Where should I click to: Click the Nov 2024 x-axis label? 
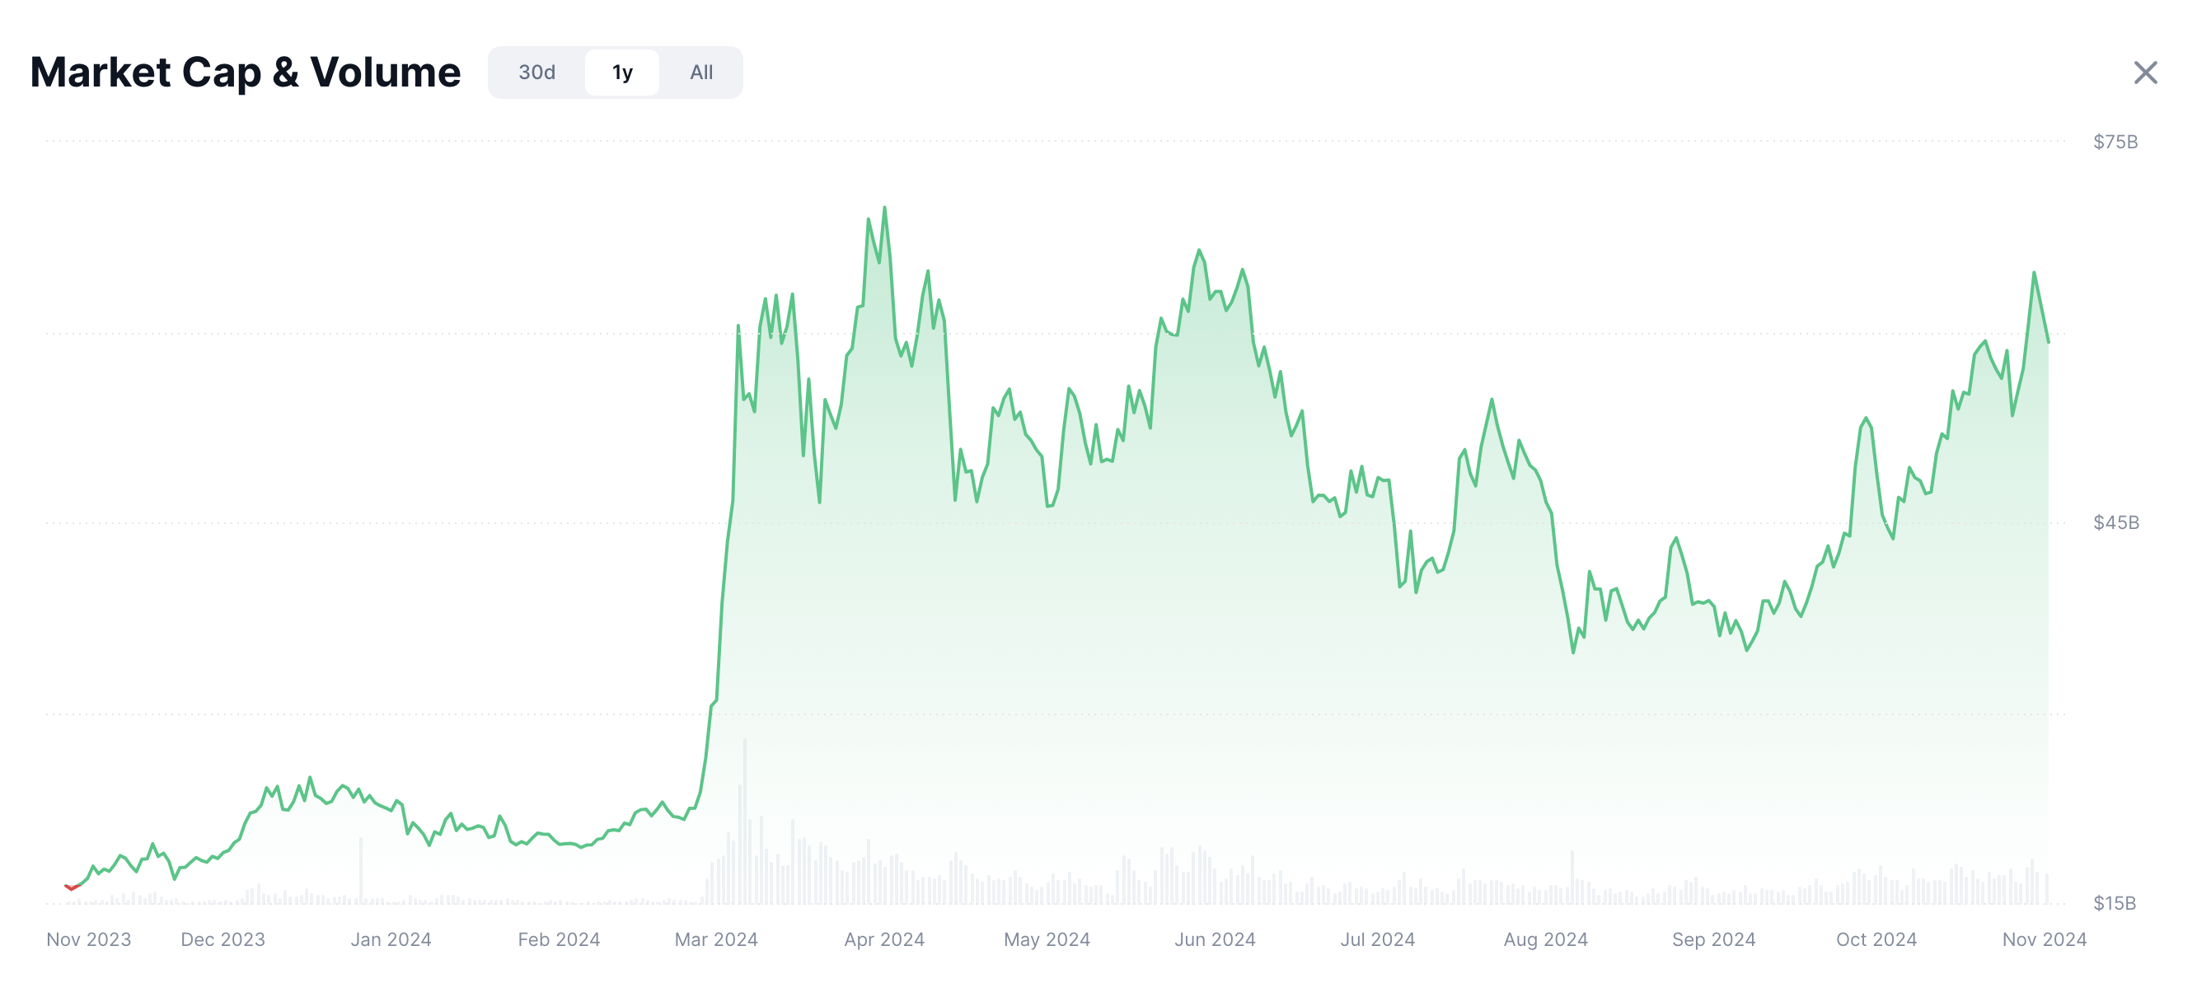coord(2044,939)
